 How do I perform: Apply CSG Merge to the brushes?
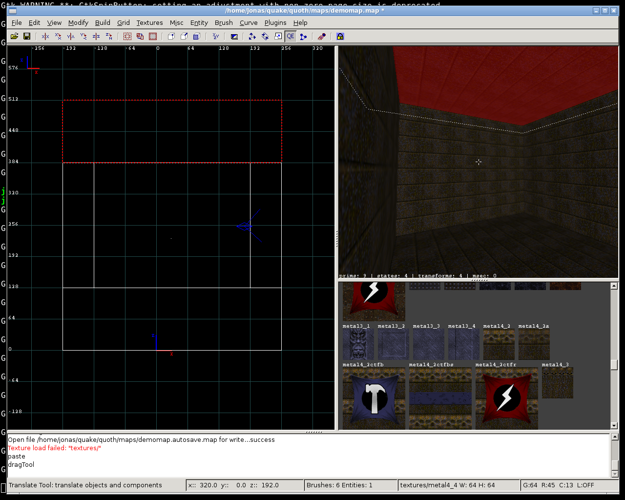click(x=184, y=36)
